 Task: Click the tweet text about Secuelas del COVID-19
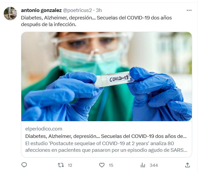coord(96,21)
